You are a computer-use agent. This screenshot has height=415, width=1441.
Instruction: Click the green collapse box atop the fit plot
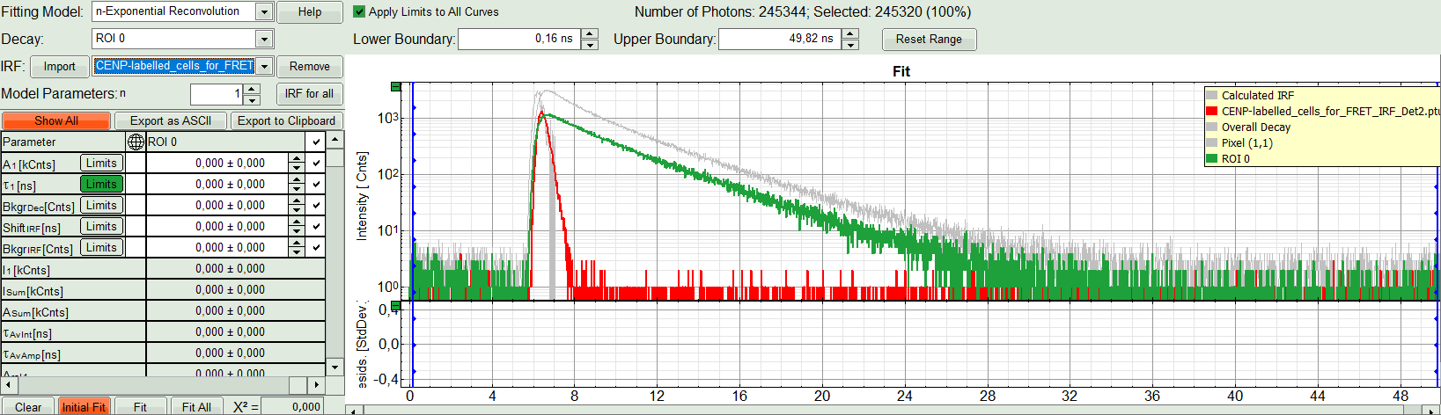pos(396,87)
